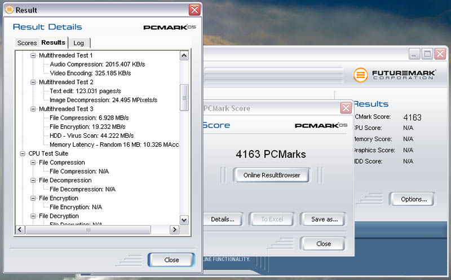The image size is (451, 280).
Task: Select 'Image Decompression: 24.495 MPixels/s' row
Action: [103, 100]
